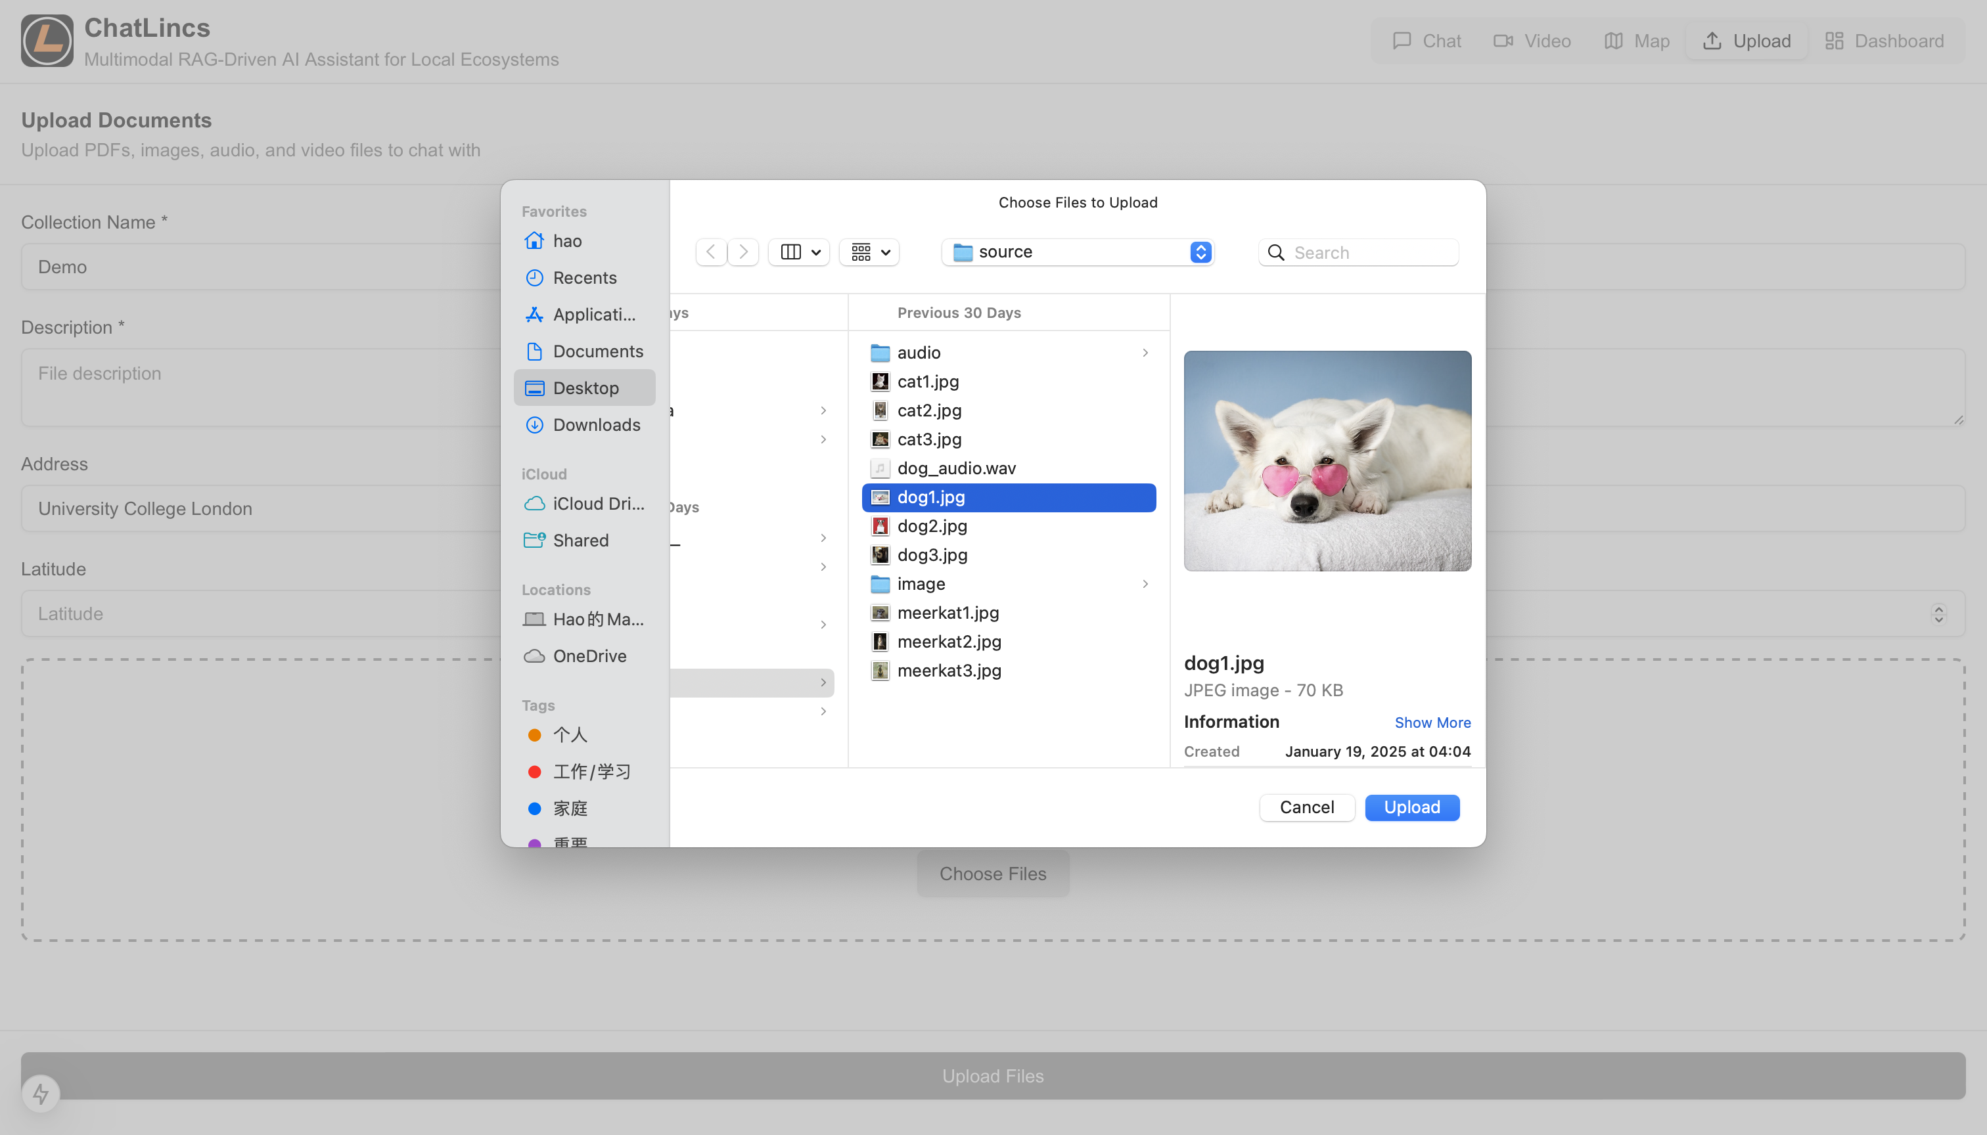
Task: Expand the image folder chevron
Action: (1145, 584)
